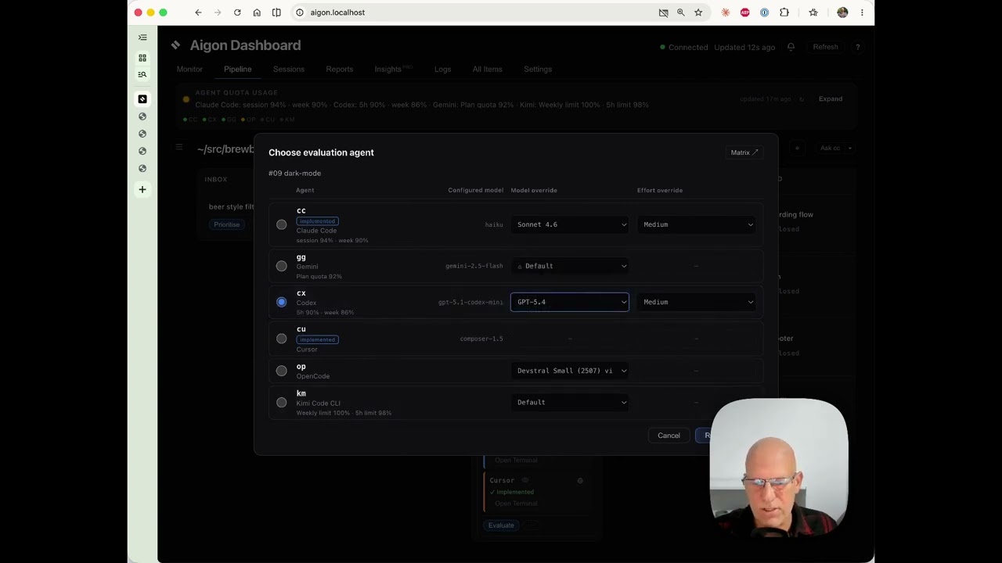The height and width of the screenshot is (563, 1002).
Task: Switch to the Settings tab
Action: click(538, 69)
